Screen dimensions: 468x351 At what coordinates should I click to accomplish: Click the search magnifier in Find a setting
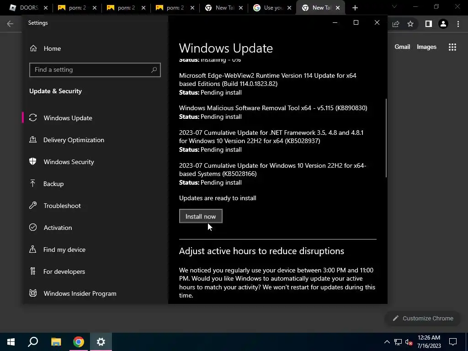154,70
